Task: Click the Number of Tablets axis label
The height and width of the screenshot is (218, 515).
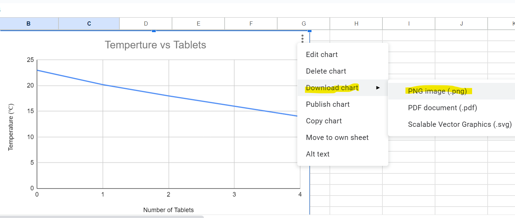Action: tap(168, 210)
